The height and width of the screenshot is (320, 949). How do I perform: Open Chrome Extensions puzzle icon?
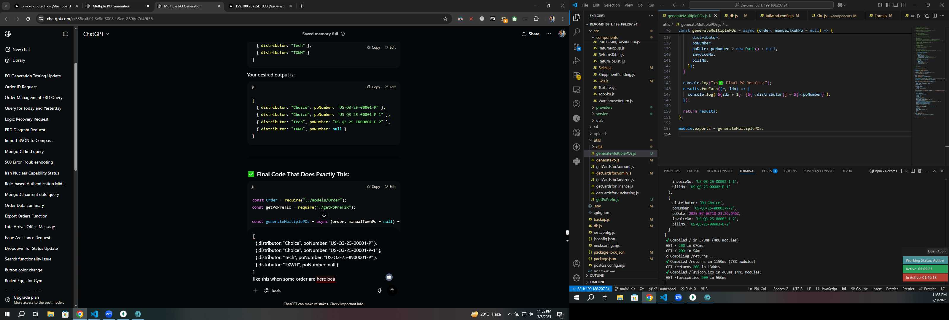pyautogui.click(x=536, y=19)
